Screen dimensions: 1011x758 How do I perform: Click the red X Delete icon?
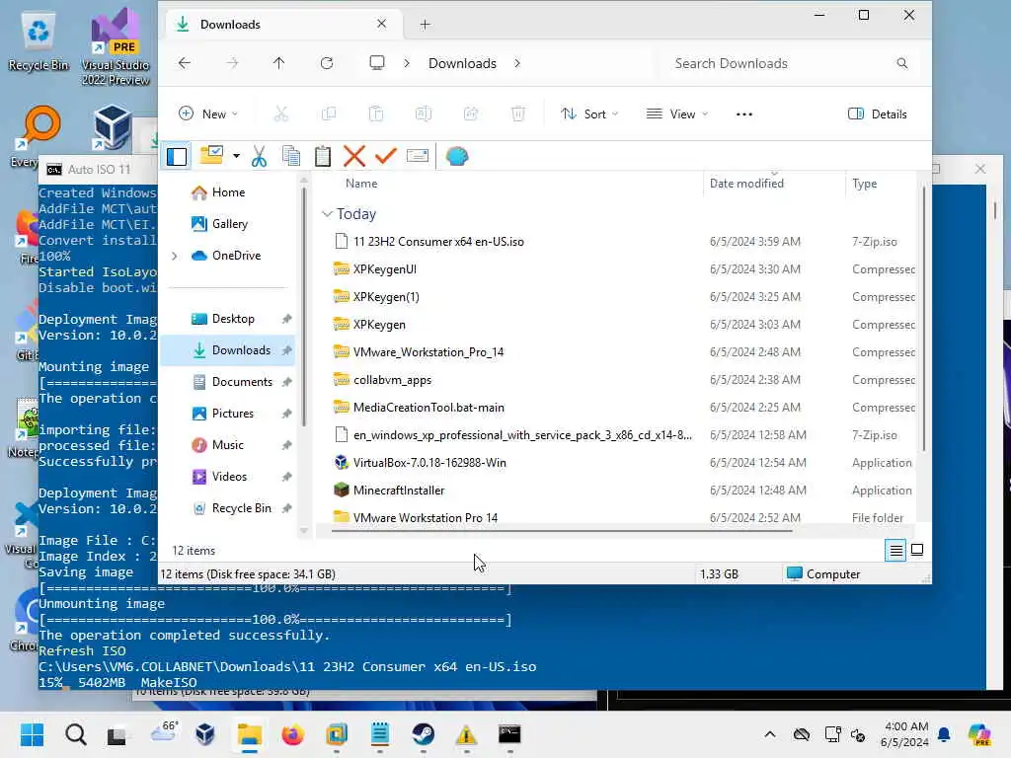tap(354, 156)
